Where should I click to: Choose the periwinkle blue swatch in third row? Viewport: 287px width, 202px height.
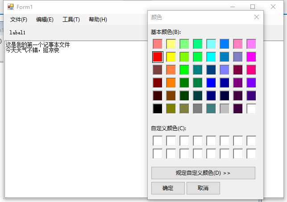pyautogui.click(x=225, y=70)
